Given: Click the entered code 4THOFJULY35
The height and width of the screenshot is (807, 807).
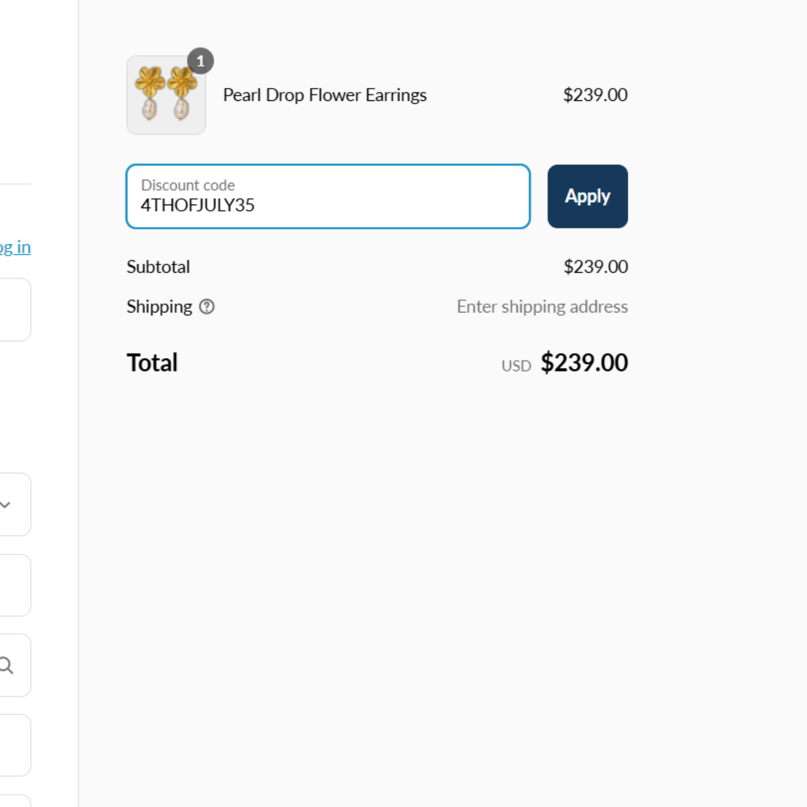Looking at the screenshot, I should click(x=198, y=205).
